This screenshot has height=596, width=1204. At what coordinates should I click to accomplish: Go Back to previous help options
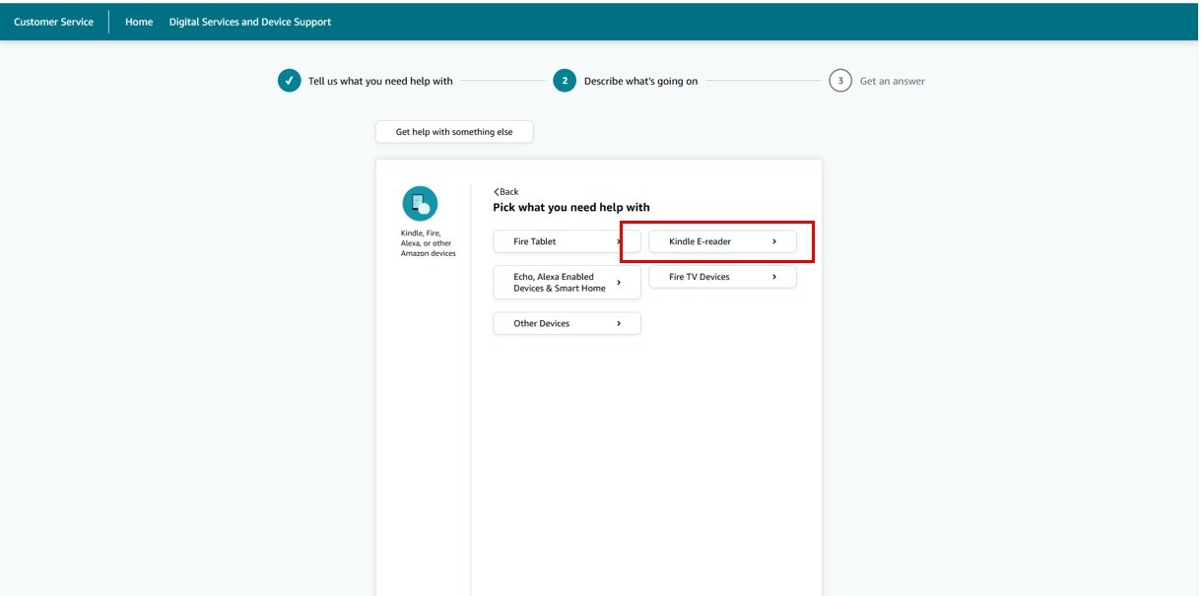[506, 192]
